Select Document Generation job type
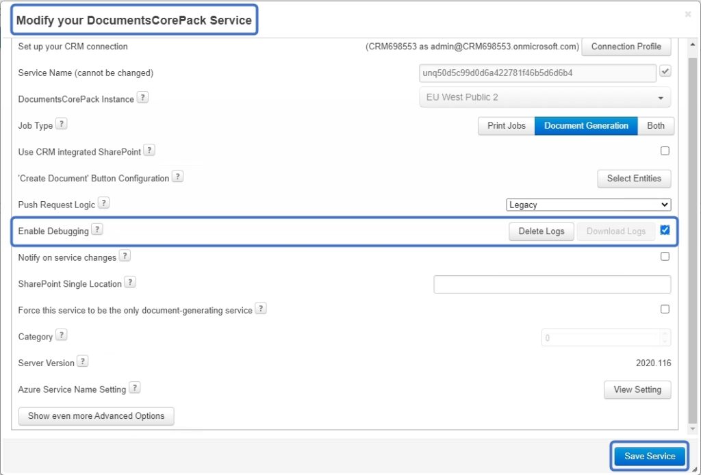Viewport: 701px width, 475px height. 586,125
